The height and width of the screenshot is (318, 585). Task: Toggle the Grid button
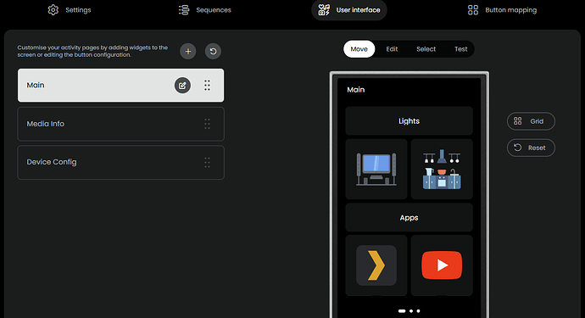click(531, 121)
